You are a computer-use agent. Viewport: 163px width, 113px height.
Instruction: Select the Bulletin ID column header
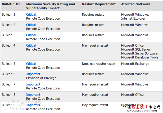[x=11, y=4]
